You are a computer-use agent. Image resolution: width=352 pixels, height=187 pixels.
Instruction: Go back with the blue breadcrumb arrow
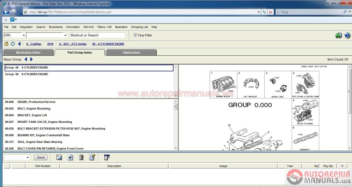(19, 44)
